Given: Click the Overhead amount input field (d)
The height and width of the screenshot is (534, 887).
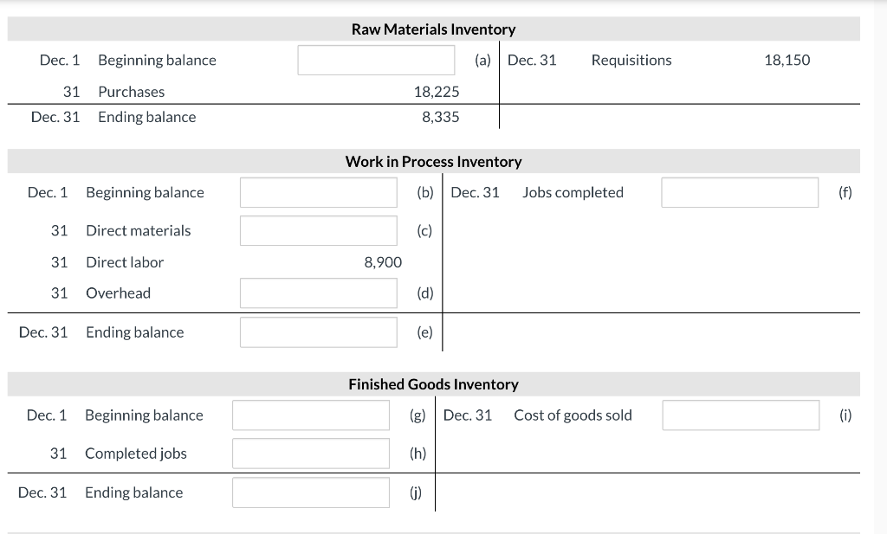Looking at the screenshot, I should pos(318,293).
